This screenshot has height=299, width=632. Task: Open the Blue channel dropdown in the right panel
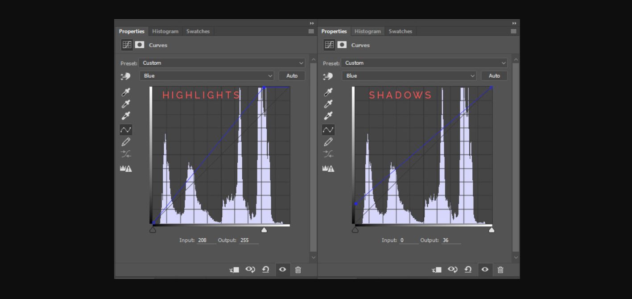[409, 76]
